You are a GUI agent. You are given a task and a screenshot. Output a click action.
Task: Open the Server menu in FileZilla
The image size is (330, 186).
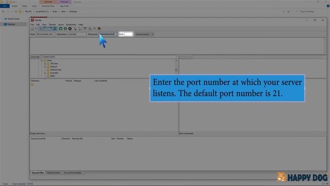(61, 24)
